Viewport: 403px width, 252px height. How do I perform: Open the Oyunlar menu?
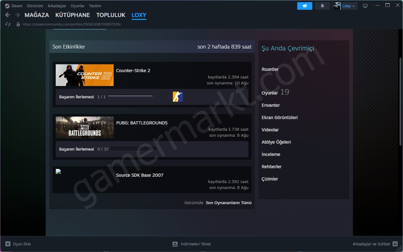pos(78,6)
